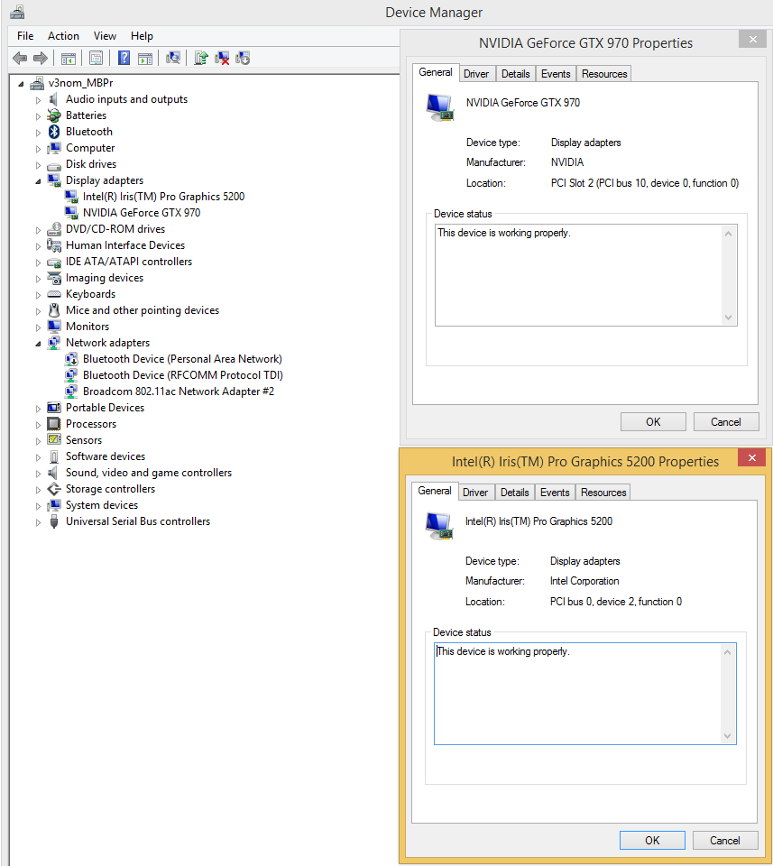Expand the Monitors category
The image size is (773, 866).
[38, 327]
